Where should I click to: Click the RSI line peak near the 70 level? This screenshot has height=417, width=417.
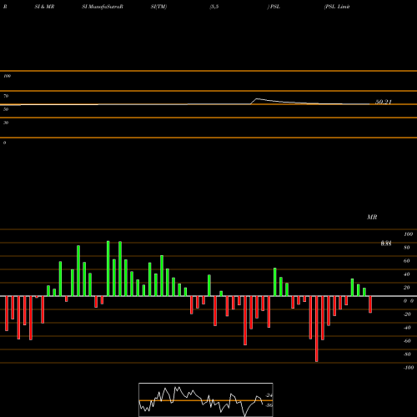(x=257, y=98)
